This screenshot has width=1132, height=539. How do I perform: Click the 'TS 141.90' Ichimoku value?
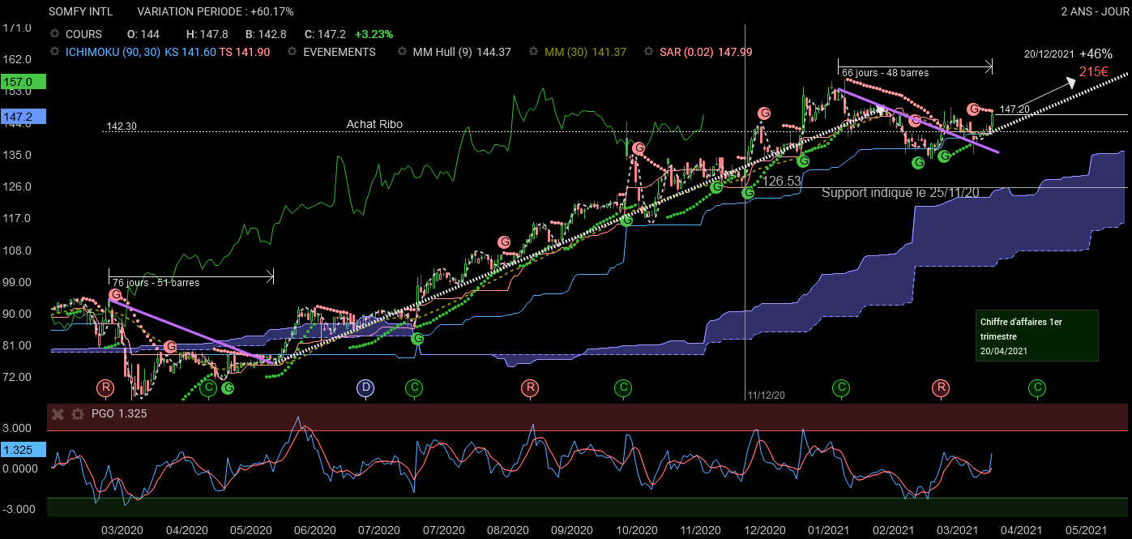[244, 52]
